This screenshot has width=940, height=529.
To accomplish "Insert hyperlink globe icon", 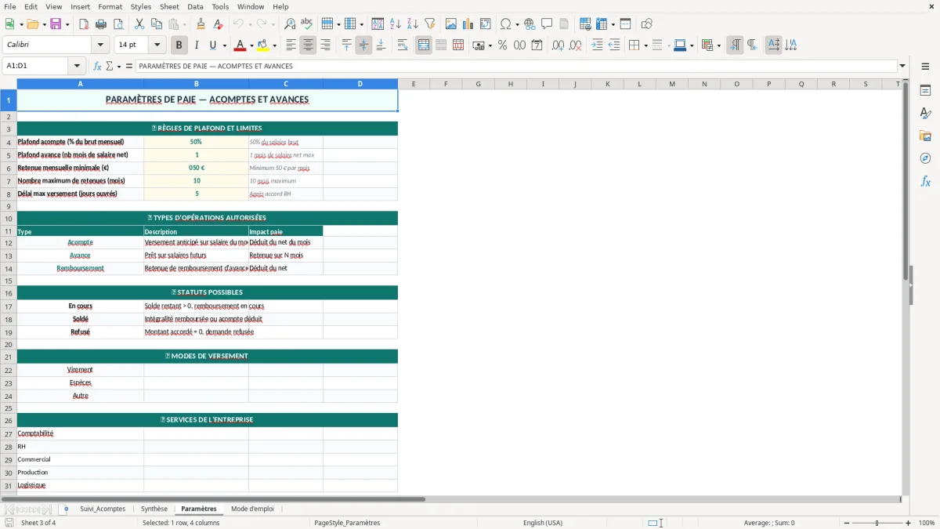I will [530, 24].
